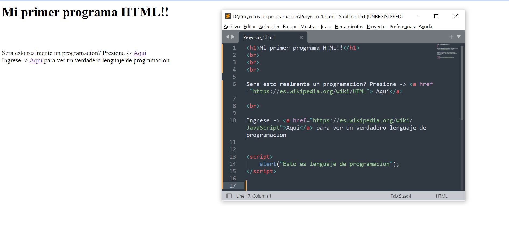509x232 pixels.
Task: Click the word JavaScript in the href code
Action: click(x=263, y=128)
